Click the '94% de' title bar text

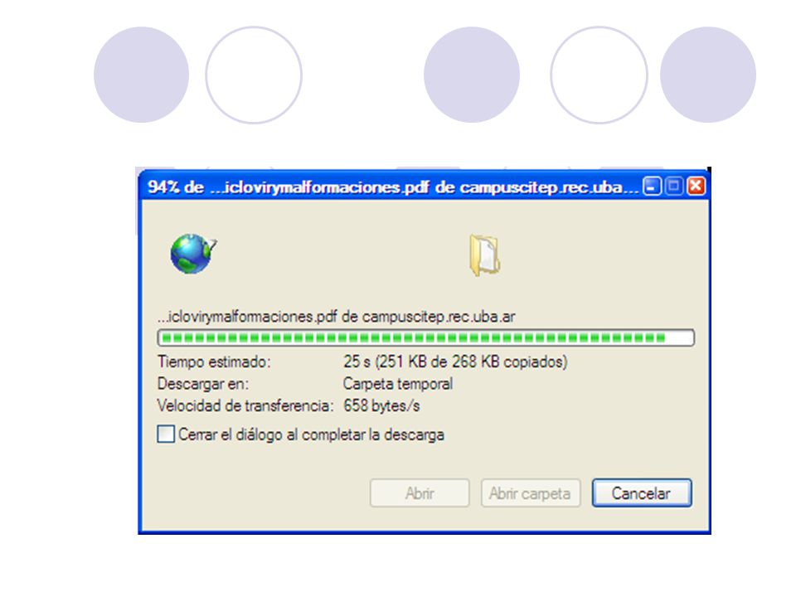176,187
